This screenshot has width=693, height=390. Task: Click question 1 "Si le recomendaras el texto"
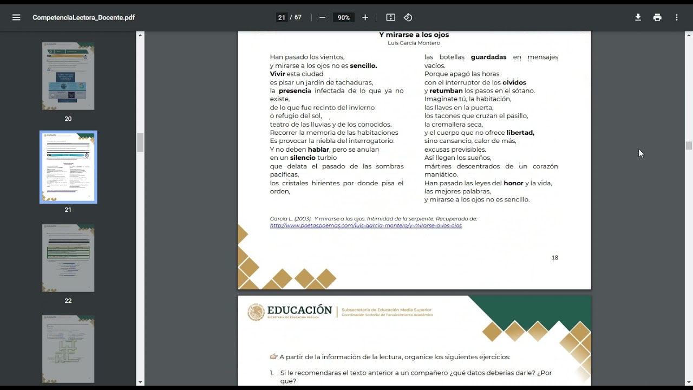click(x=323, y=373)
